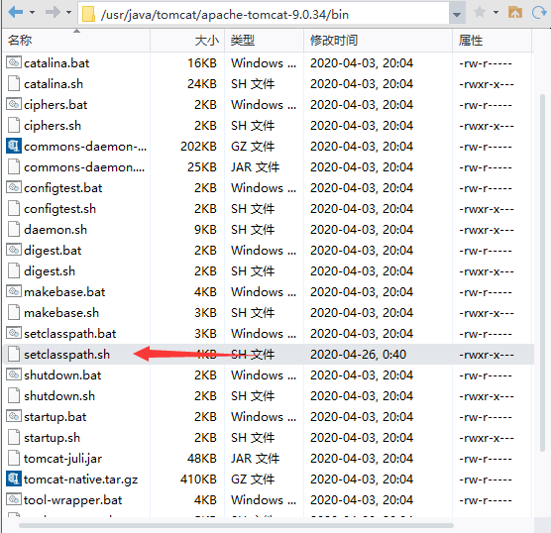Click the tomcat-juli.jar file icon

(x=14, y=459)
